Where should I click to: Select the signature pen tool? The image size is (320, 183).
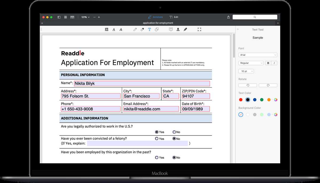point(185,29)
